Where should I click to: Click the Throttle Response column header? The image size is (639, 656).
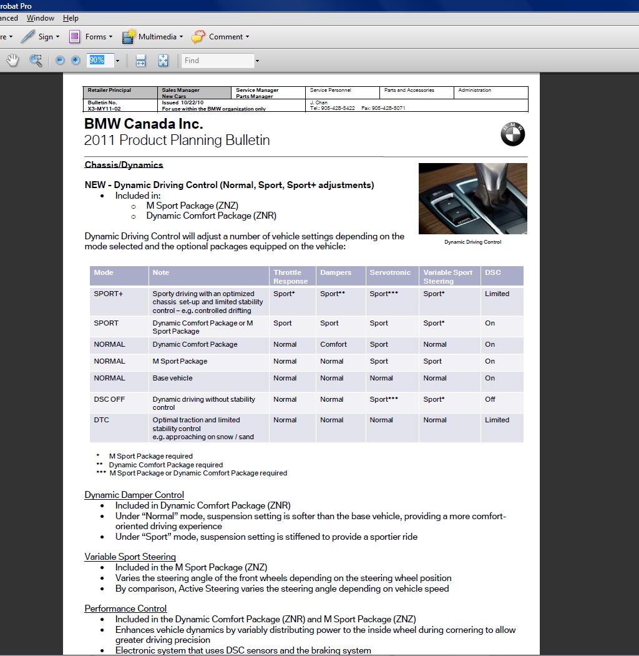tap(293, 276)
